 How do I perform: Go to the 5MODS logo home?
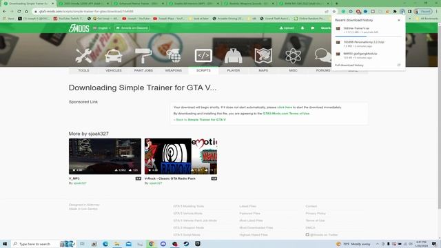[x=79, y=28]
